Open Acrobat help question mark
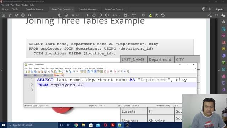227x128 pixels. click(x=203, y=9)
